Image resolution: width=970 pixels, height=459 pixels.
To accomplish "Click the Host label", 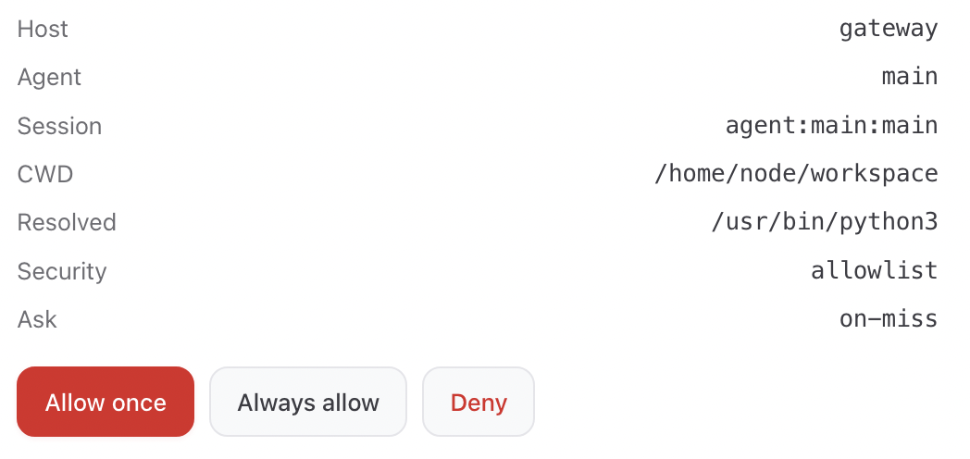I will pos(43,29).
